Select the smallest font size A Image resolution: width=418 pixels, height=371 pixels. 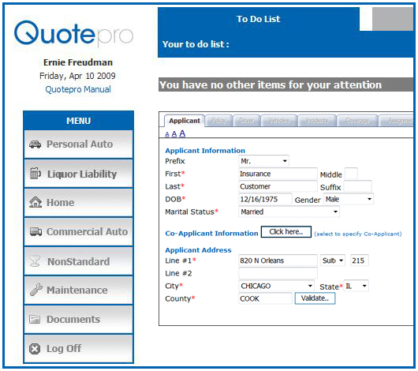coord(167,134)
